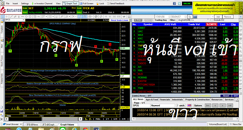The height and width of the screenshot is (130, 243).
Task: Click the refresh chart icon
Action: 101,17
